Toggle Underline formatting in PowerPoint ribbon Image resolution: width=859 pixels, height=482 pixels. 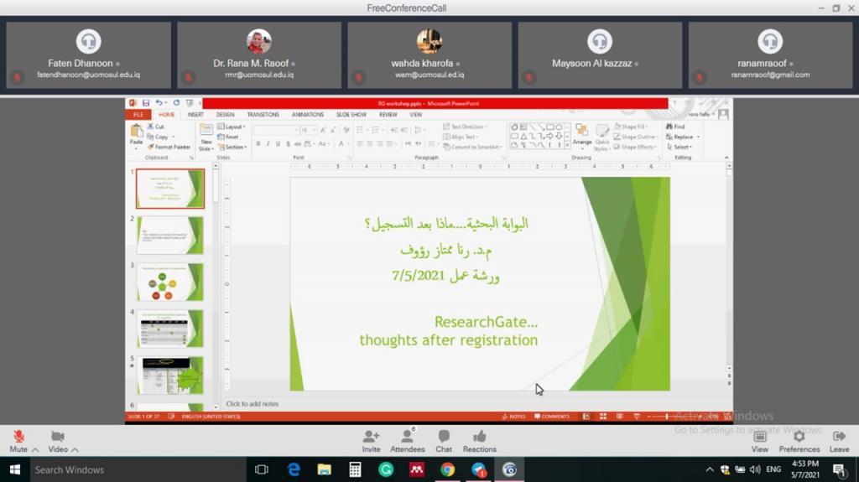[279, 144]
